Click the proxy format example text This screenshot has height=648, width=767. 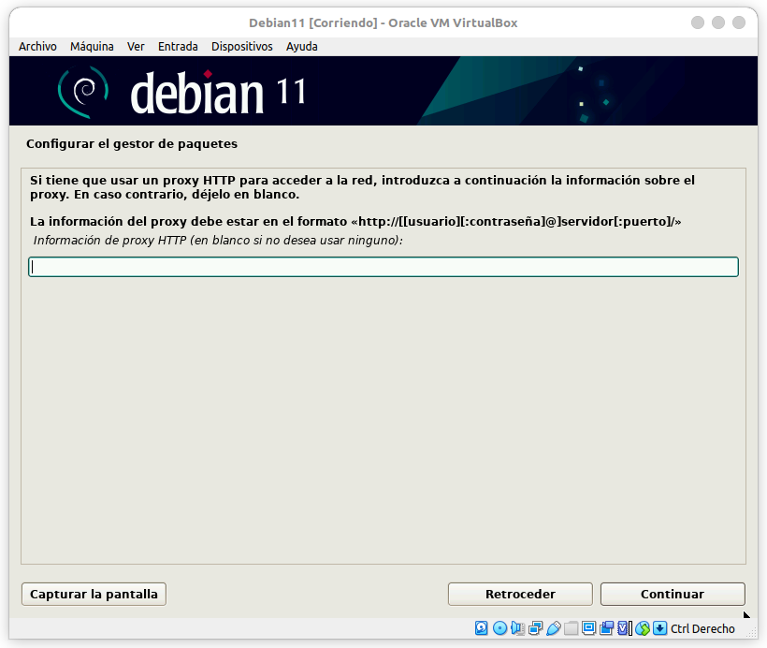point(516,221)
